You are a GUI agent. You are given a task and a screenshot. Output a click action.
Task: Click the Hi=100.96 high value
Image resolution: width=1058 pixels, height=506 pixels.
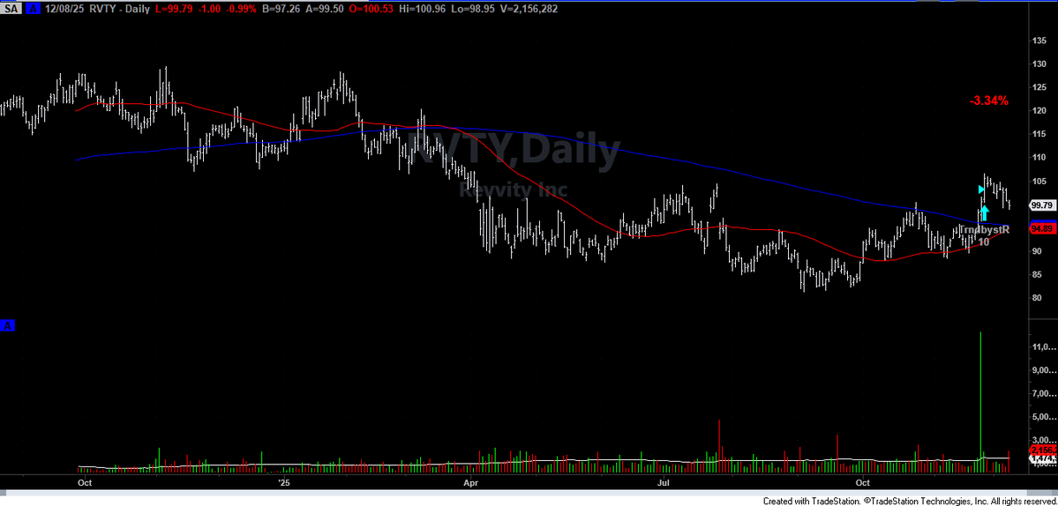click(x=424, y=9)
